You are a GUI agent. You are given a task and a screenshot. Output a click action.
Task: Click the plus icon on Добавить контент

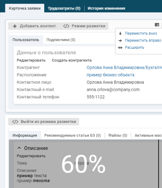15,26
